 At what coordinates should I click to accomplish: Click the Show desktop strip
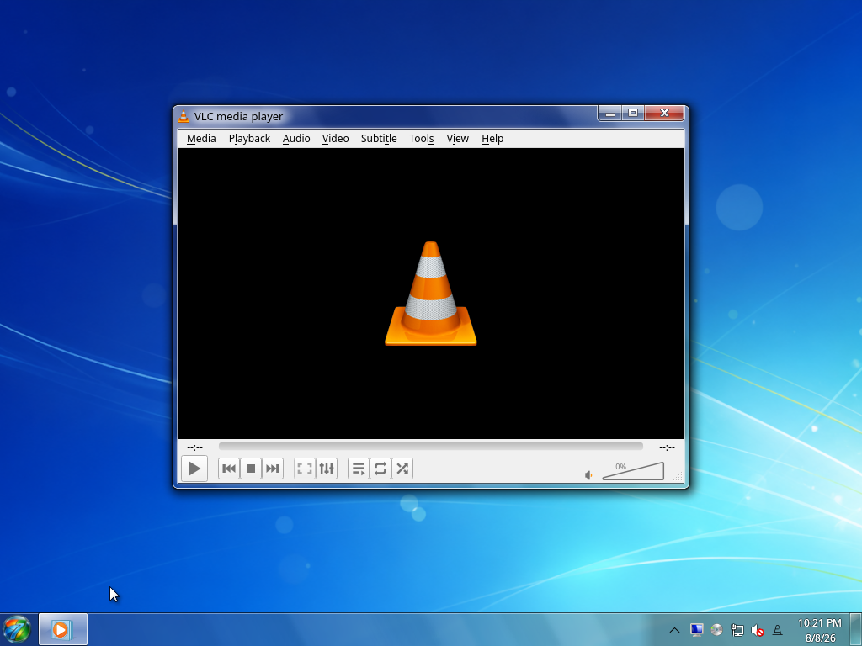pos(856,629)
